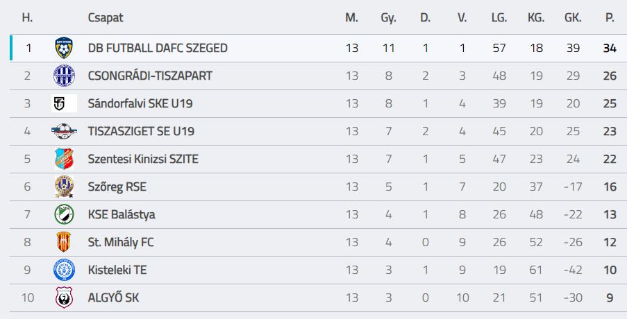This screenshot has height=319, width=627.
Task: Click the Szentesi Kinizsi SZITE badge
Action: 64,159
